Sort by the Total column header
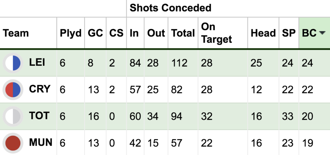Viewport: 330px width, 155px height. 183,33
